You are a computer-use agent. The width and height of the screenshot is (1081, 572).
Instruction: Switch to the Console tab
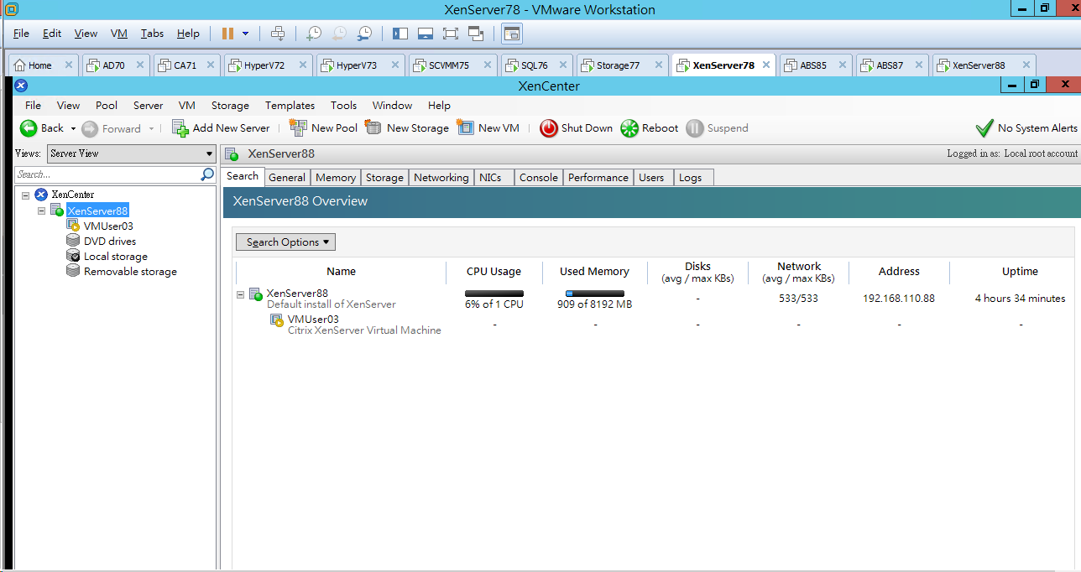538,178
